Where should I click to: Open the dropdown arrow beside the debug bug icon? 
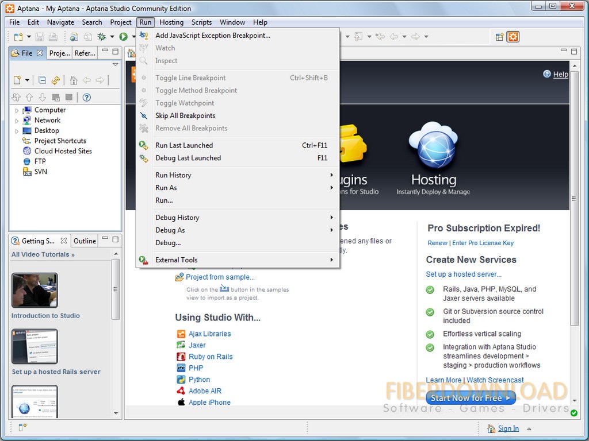tap(112, 37)
